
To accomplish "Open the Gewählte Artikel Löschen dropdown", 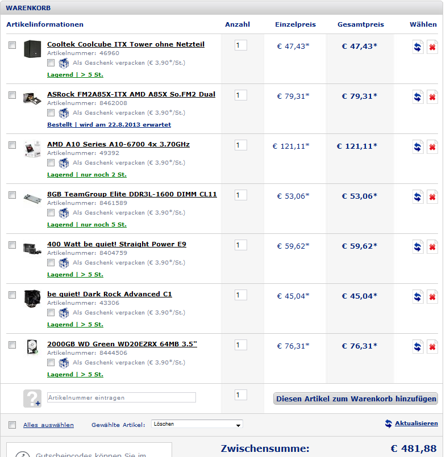I will tap(197, 424).
